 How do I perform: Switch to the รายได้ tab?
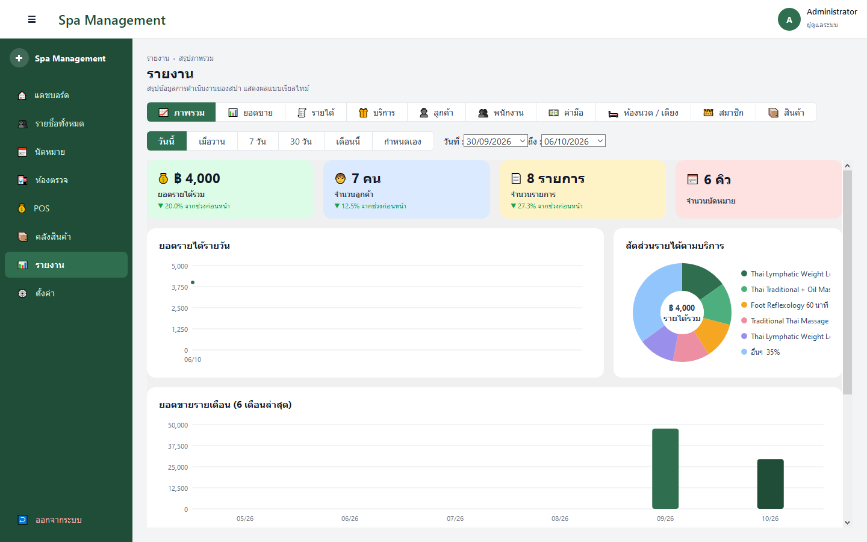click(x=316, y=113)
